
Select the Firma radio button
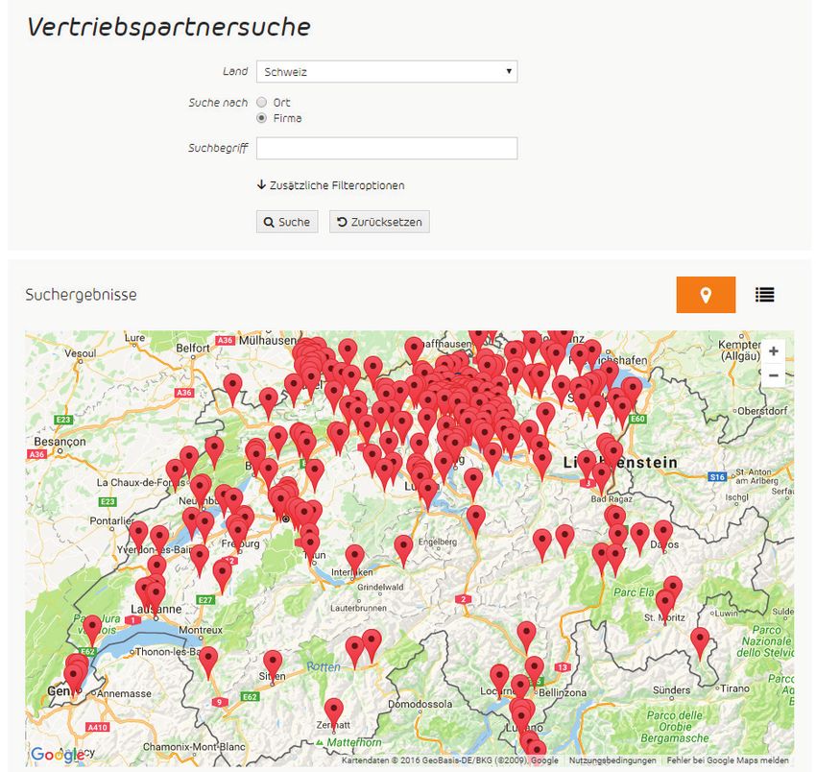pyautogui.click(x=262, y=118)
